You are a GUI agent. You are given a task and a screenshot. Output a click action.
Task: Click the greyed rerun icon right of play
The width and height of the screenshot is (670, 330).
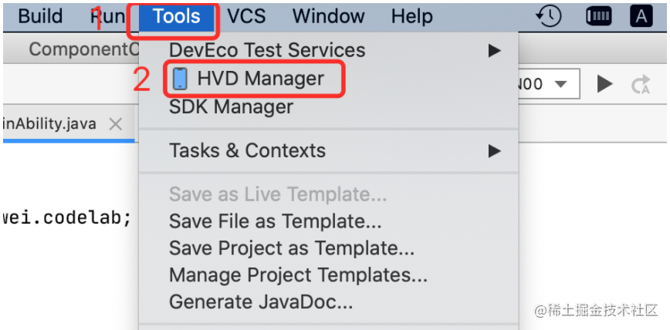point(641,84)
